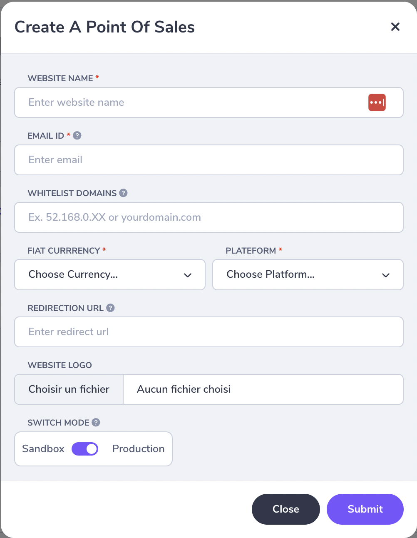Close the dialog with the X icon
The image size is (417, 538).
point(395,27)
